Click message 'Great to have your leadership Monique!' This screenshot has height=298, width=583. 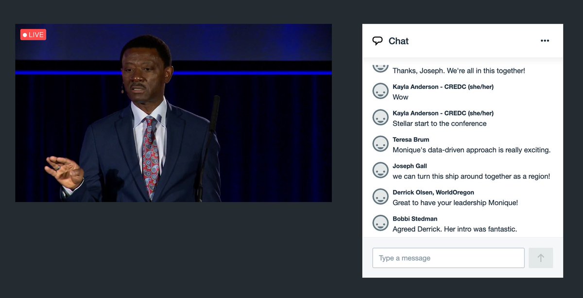pyautogui.click(x=455, y=203)
